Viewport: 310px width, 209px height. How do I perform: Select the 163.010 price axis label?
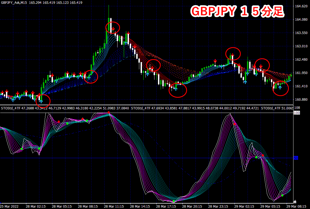point(301,46)
